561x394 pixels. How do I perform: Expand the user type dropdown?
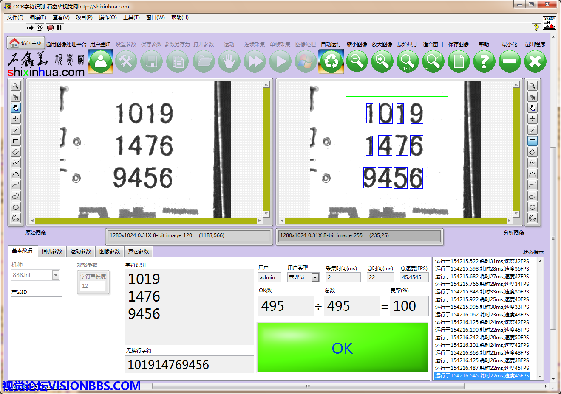click(315, 277)
